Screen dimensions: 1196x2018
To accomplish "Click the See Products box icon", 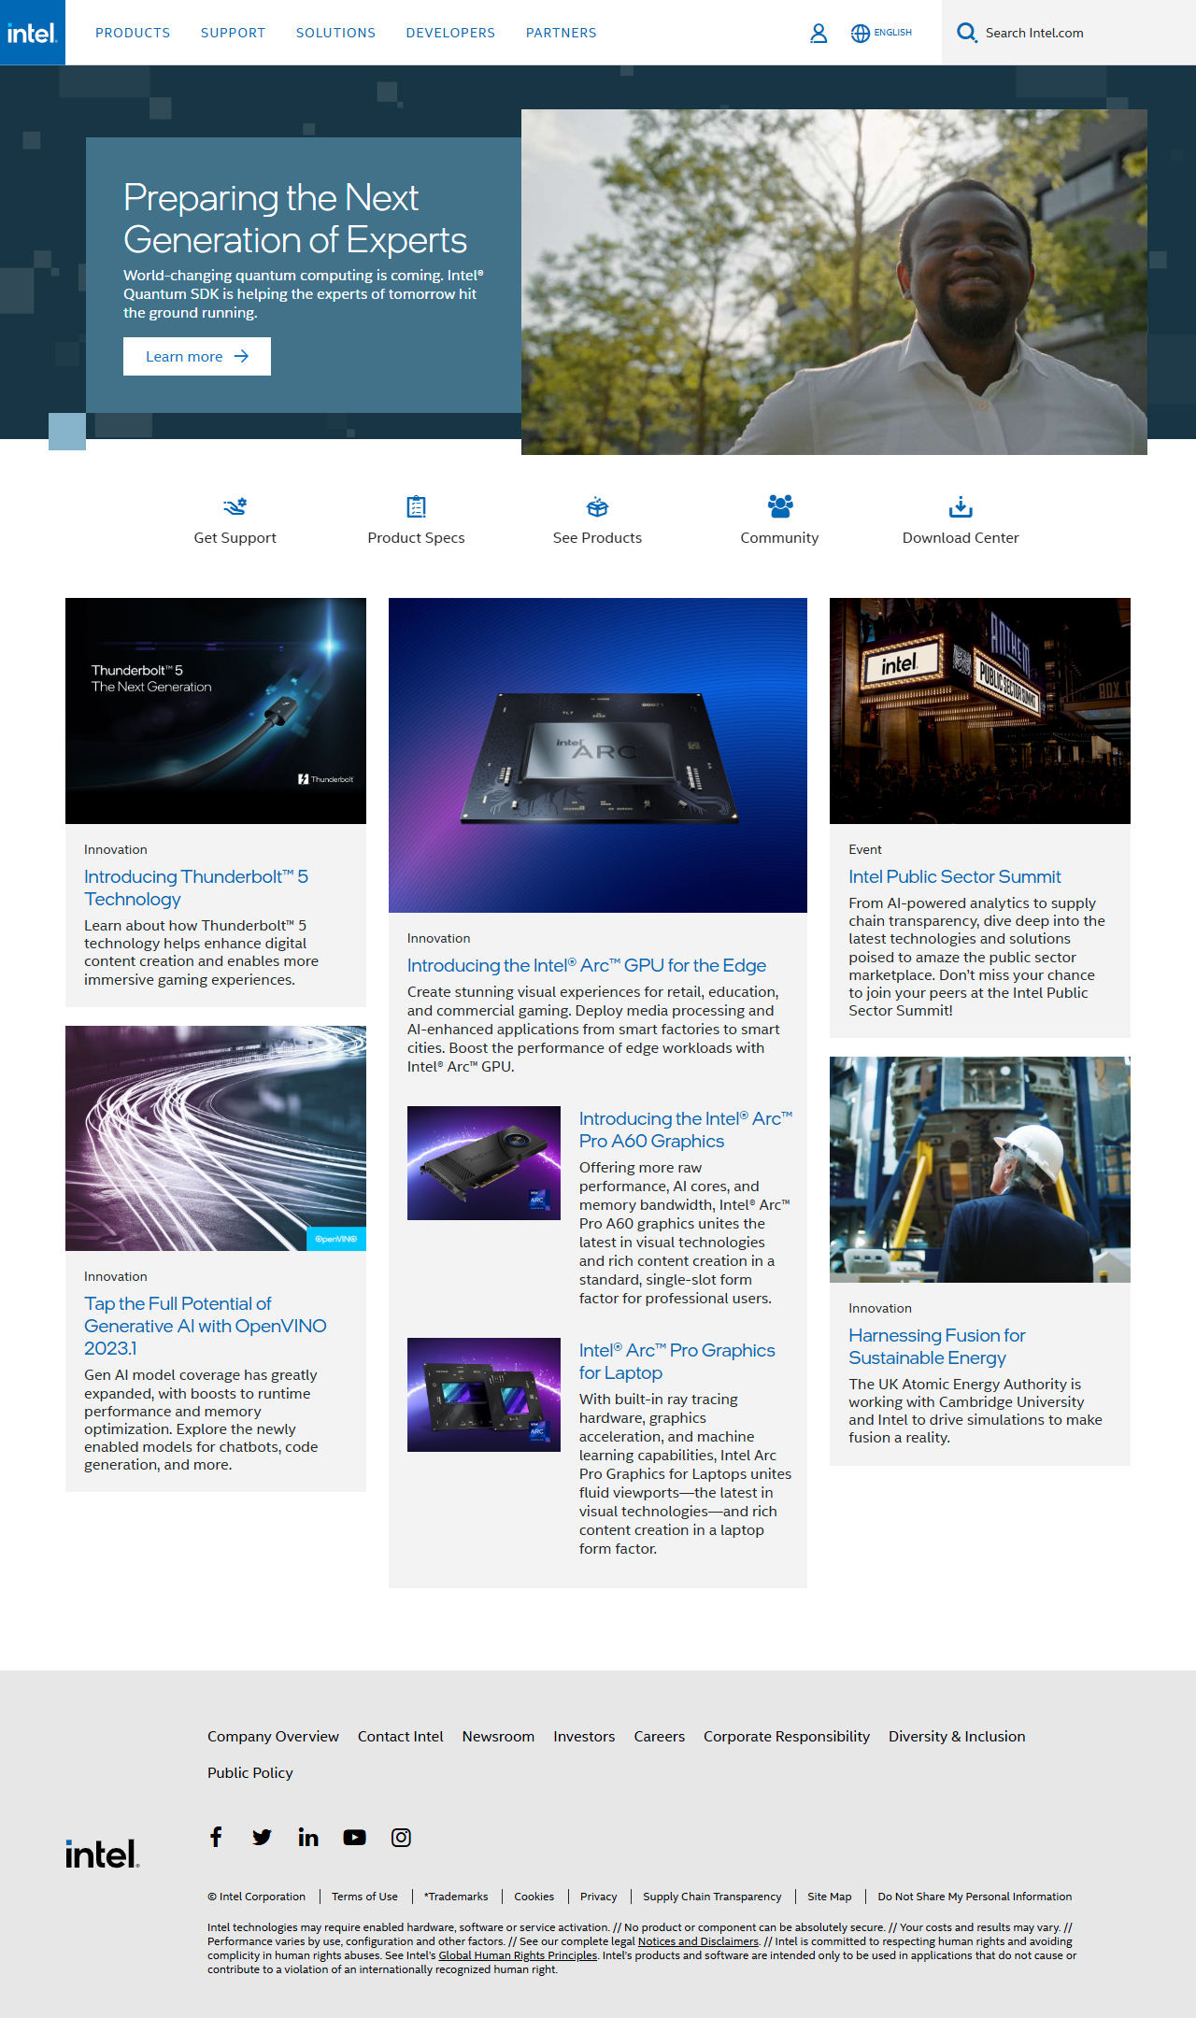I will [597, 507].
